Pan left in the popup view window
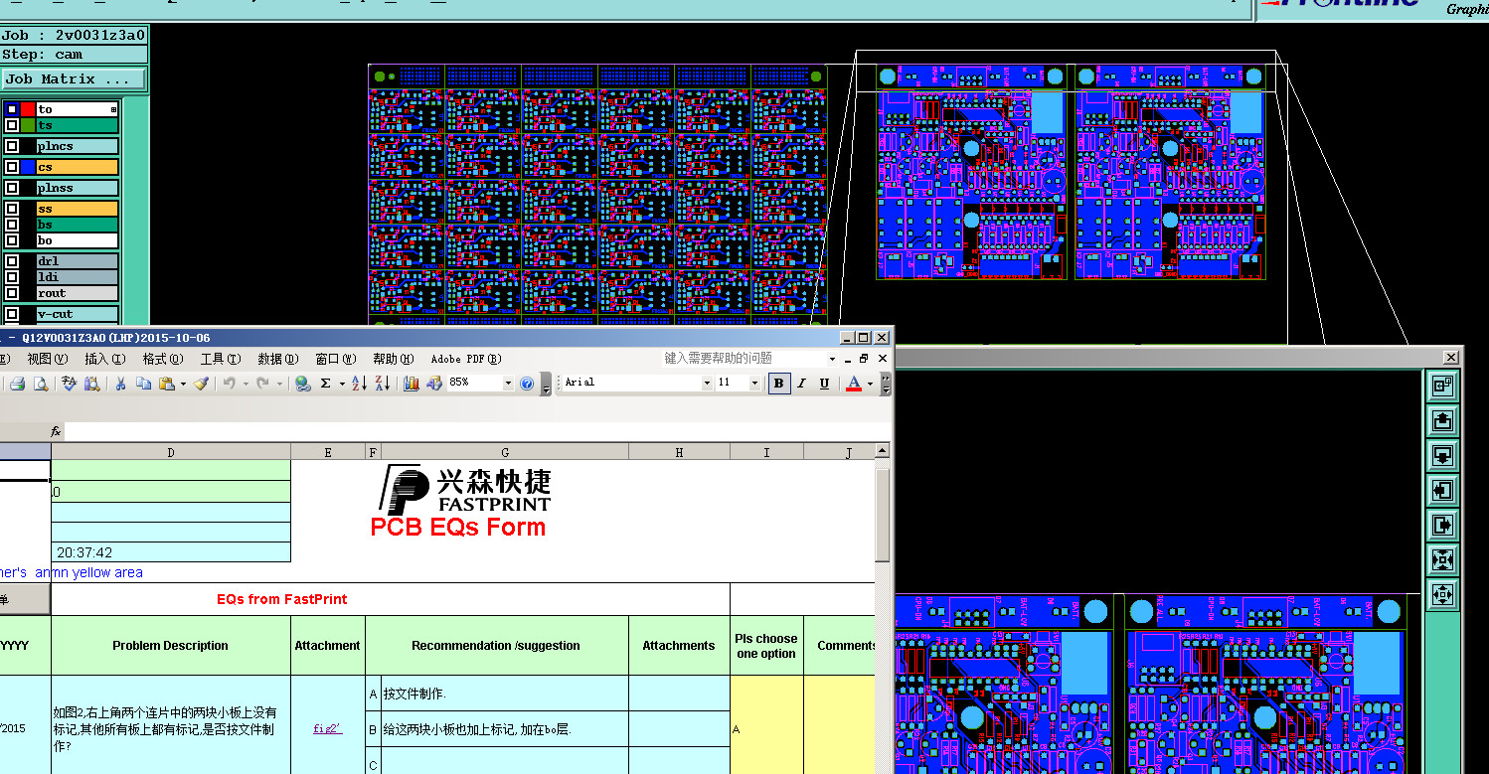 1442,490
